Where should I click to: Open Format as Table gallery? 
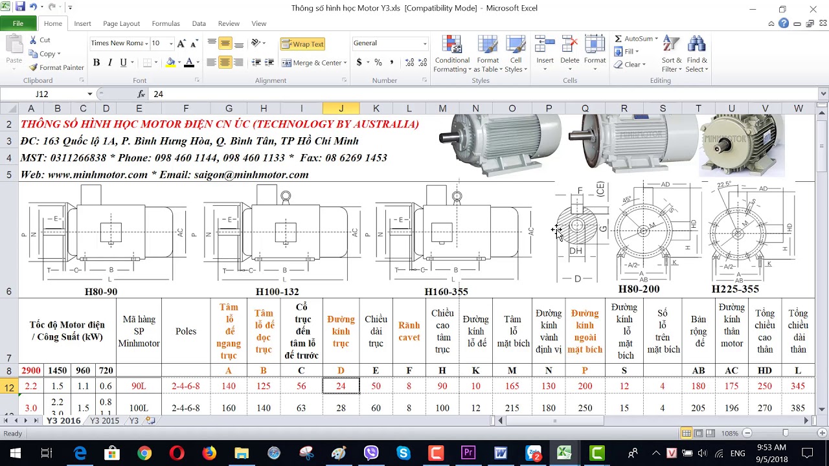coord(488,54)
